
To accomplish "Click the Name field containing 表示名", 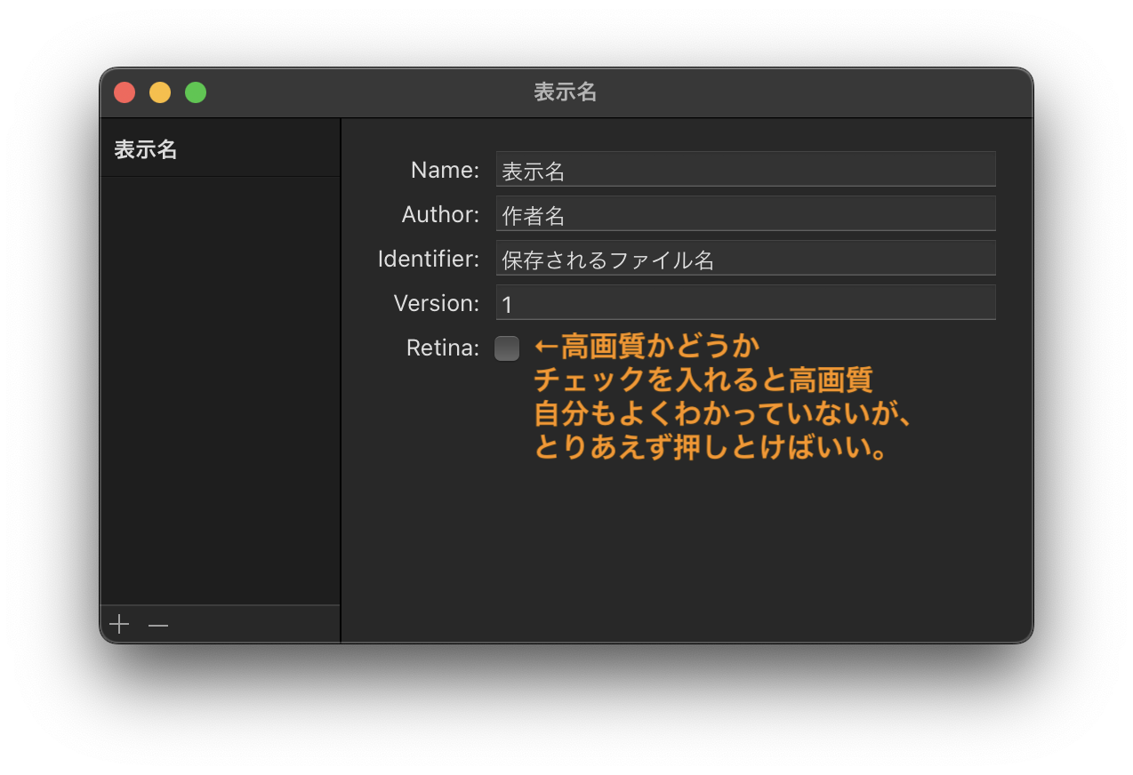I will tap(745, 169).
